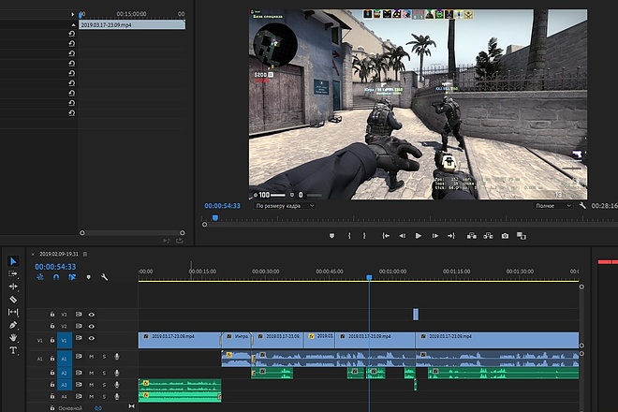618x412 pixels.
Task: Step back one frame
Action: click(402, 236)
